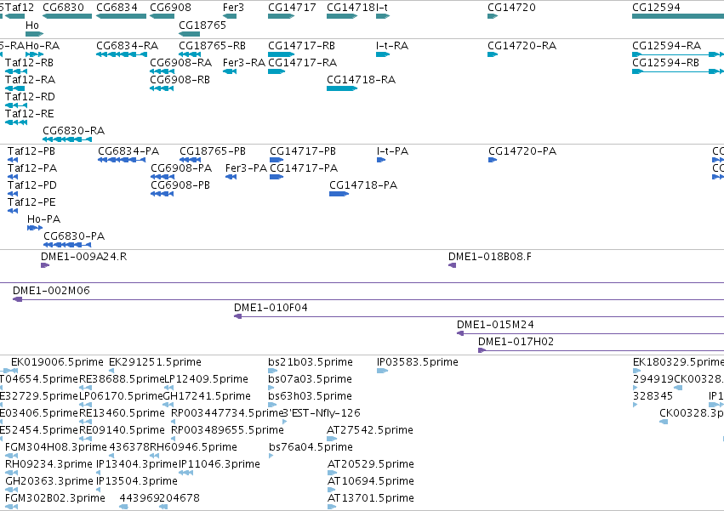Viewport: 724px width, 511px height.
Task: Click the CG14718-PA protein label
Action: coord(363,185)
